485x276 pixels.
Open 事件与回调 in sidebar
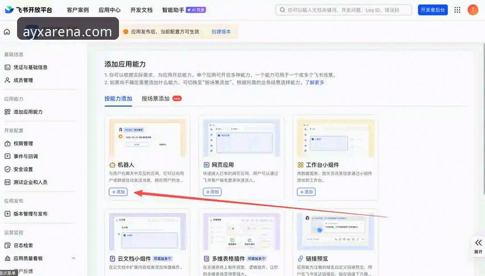26,156
